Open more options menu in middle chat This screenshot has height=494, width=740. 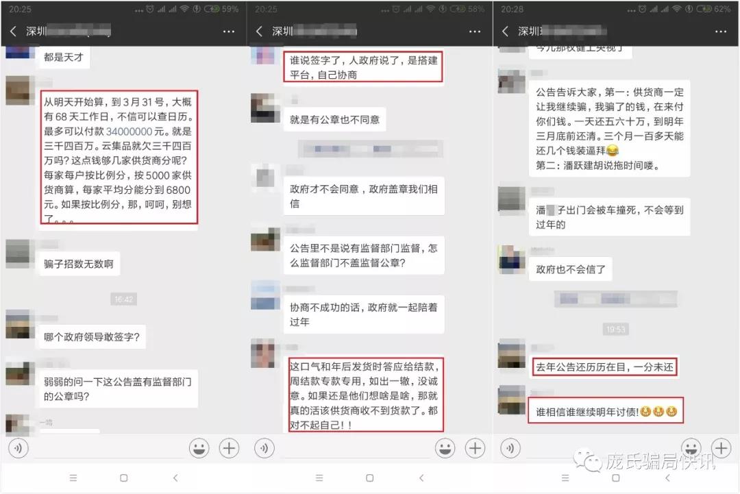pyautogui.click(x=475, y=32)
